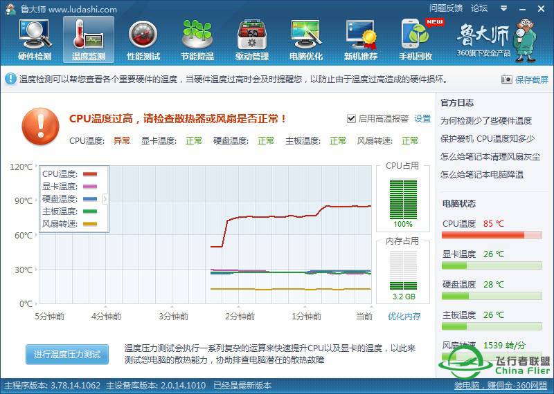Screen dimensions: 554x394
Task: Click the green 主板温度 legend swatch
Action: coord(90,212)
